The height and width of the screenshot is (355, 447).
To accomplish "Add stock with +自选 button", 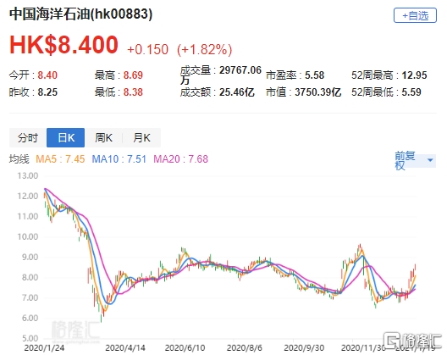I will (x=415, y=15).
